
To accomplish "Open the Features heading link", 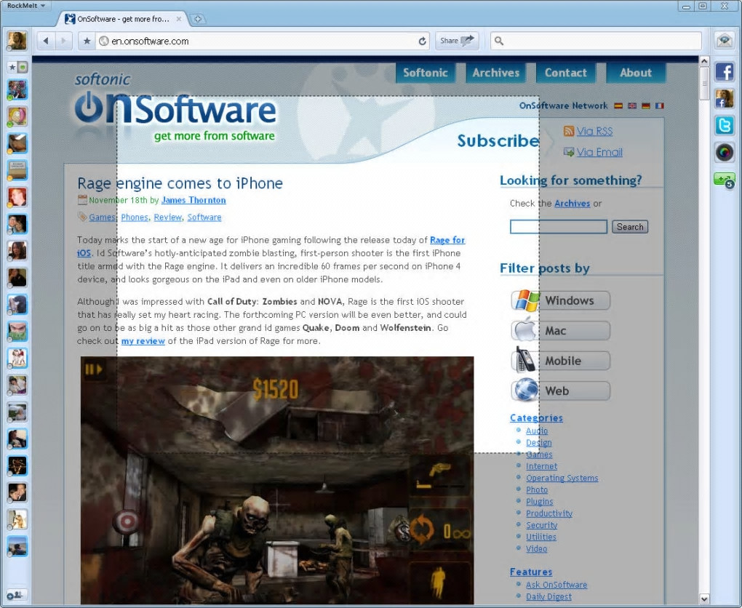I will point(531,572).
